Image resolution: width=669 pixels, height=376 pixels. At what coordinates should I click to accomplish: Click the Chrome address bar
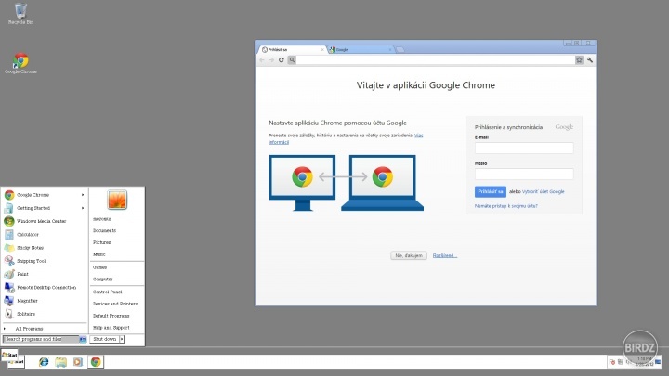click(x=435, y=60)
